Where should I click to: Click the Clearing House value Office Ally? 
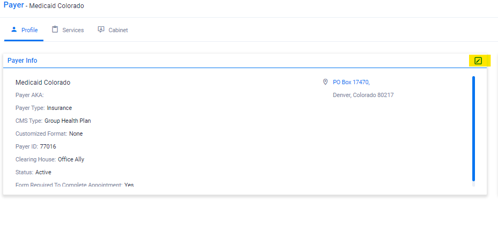71,159
